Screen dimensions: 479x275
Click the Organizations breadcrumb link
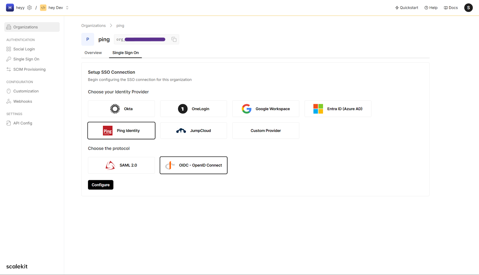tap(93, 26)
